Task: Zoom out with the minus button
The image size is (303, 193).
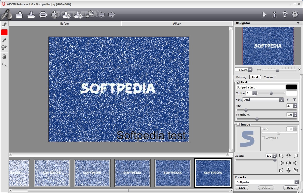Action: click(x=259, y=70)
